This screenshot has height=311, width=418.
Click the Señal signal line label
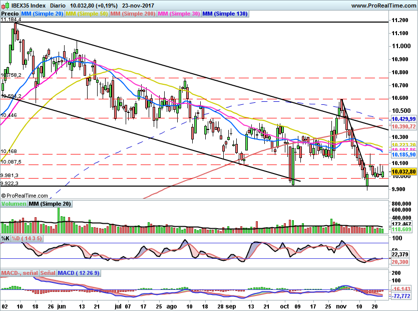pos(48,273)
